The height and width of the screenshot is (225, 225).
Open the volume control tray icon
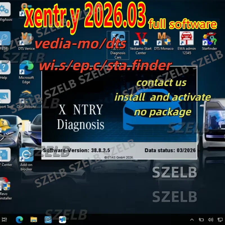pos(210,220)
